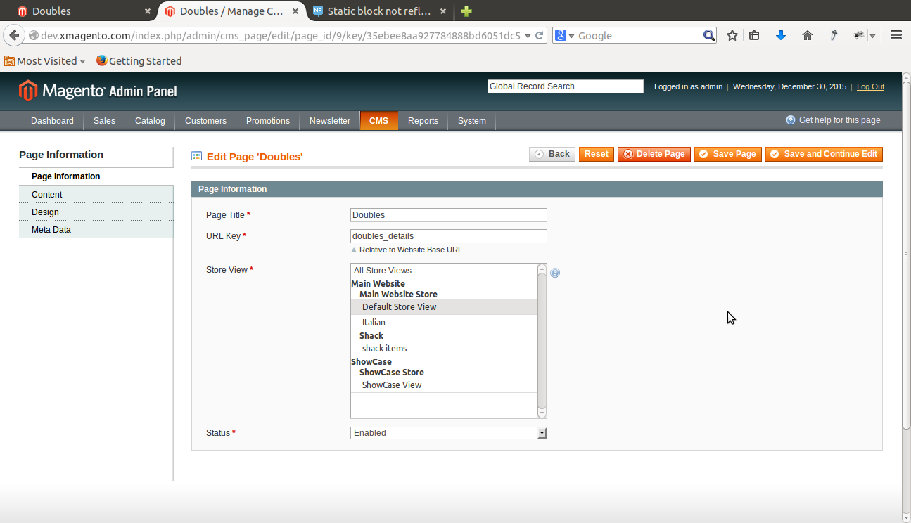The width and height of the screenshot is (911, 523).
Task: Click Most Visited bookmarks folder icon
Action: [9, 60]
